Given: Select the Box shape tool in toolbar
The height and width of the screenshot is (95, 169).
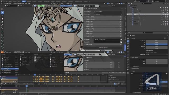Looking at the screenshot, I should [x=2, y=45].
